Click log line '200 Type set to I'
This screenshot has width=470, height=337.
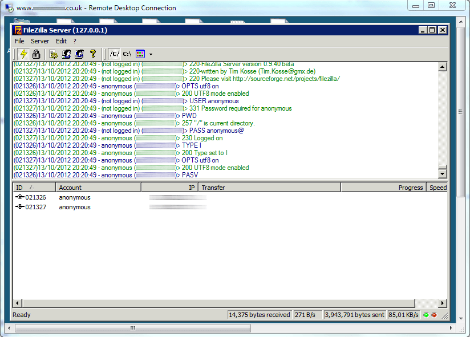click(120, 153)
